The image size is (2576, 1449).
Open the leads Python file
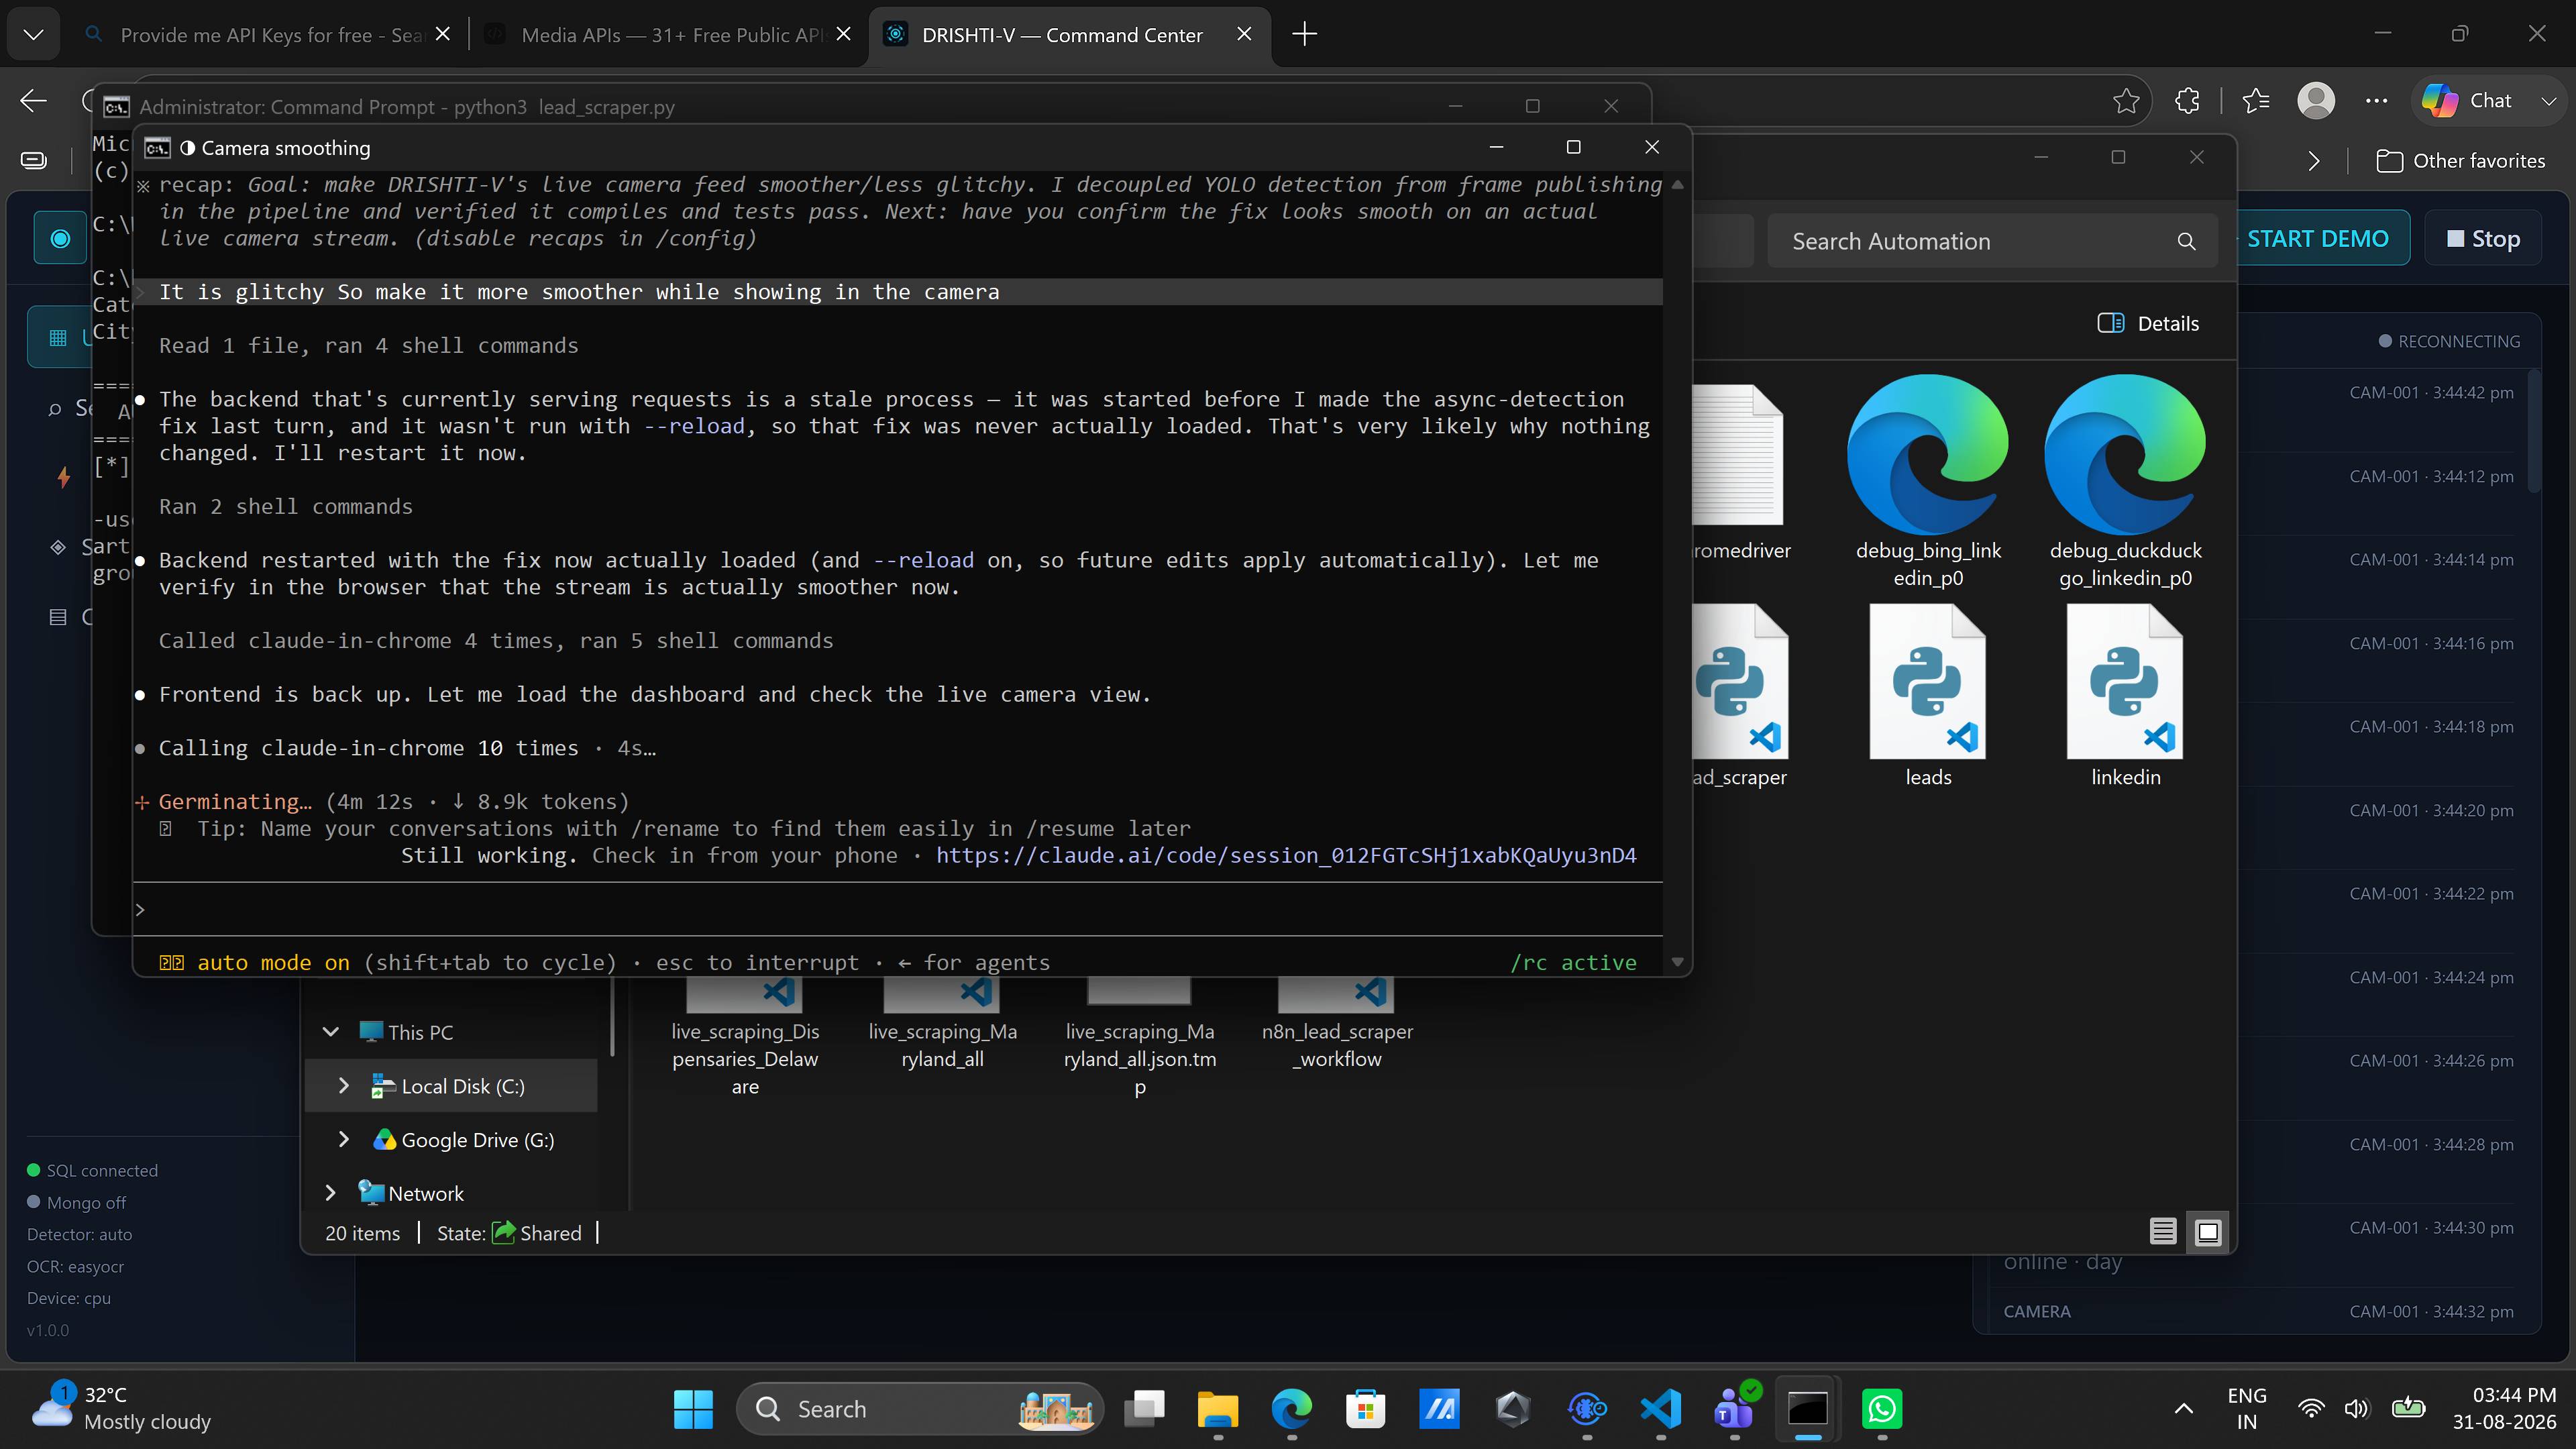1927,696
